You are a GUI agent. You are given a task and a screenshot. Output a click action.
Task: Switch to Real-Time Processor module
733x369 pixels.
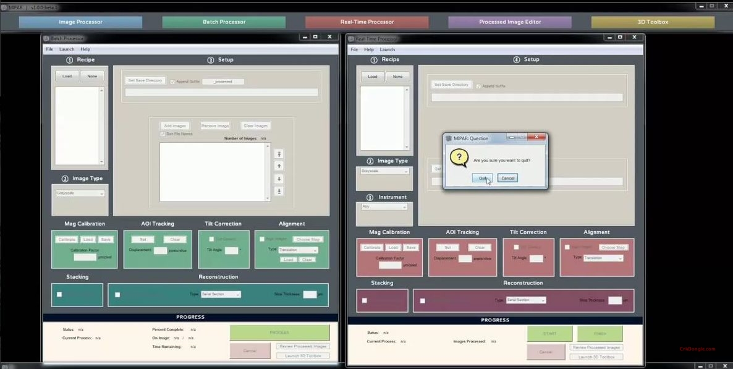click(367, 22)
